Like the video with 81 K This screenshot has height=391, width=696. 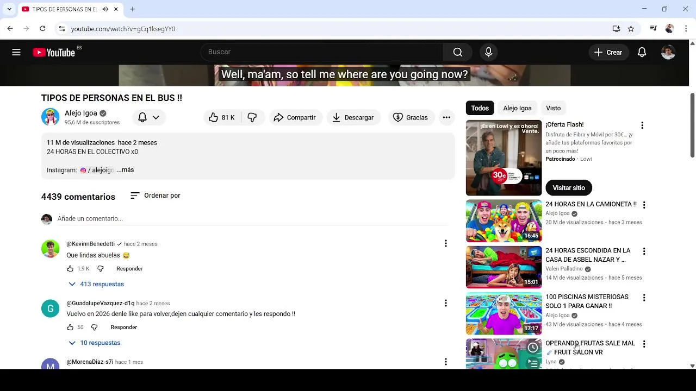pos(222,117)
